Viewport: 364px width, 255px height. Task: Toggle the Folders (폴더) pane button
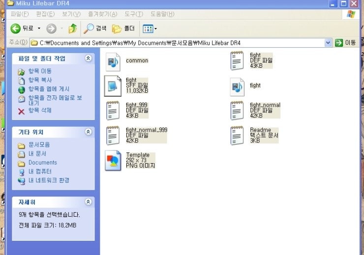[123, 28]
